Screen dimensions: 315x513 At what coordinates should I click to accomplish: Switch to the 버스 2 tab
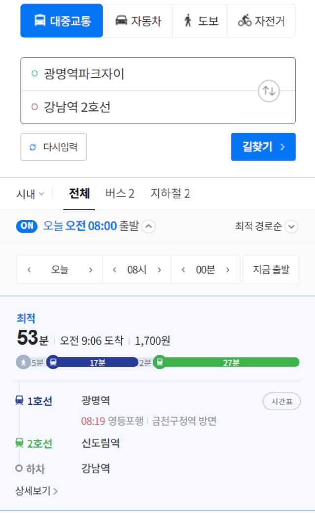120,194
